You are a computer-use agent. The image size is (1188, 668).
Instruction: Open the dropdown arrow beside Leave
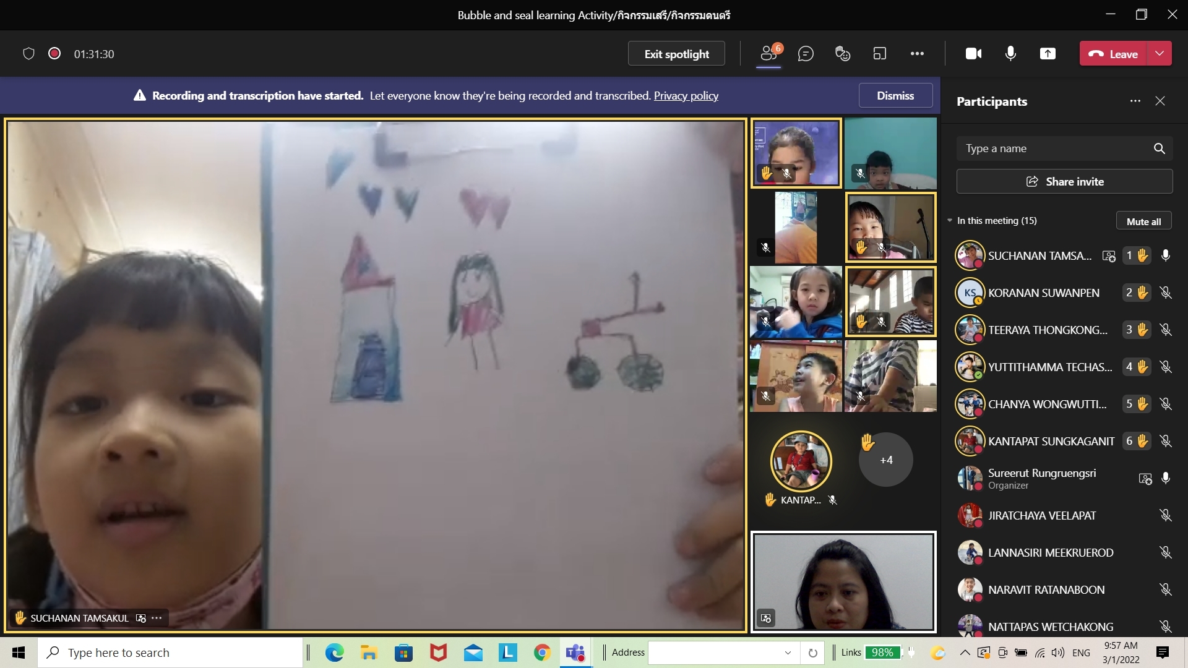pyautogui.click(x=1160, y=54)
